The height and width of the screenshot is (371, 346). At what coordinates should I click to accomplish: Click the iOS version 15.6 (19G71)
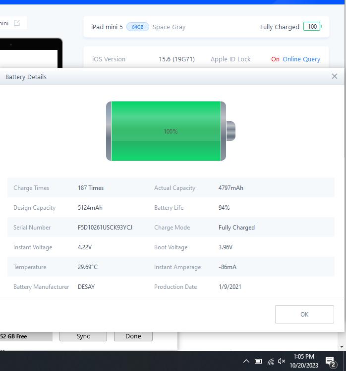[176, 59]
